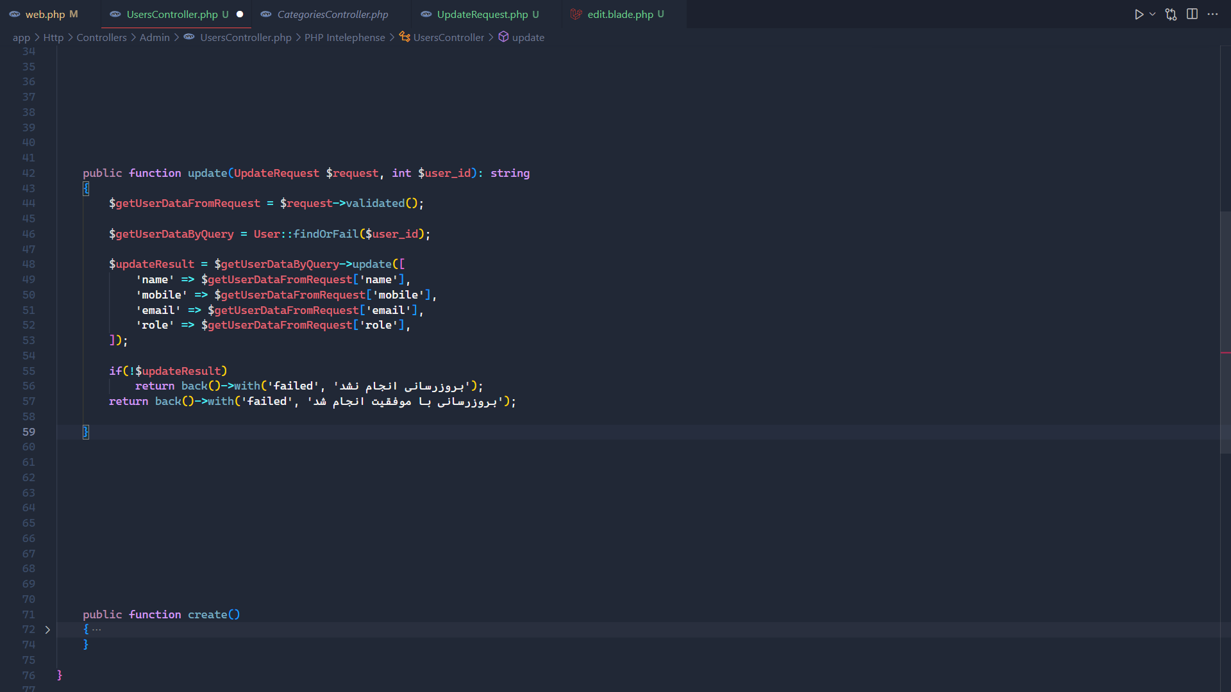
Task: Click the PHP file icon on web.php tab
Action: 14,14
